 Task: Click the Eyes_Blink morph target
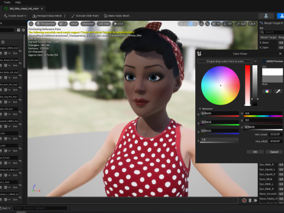266,179
